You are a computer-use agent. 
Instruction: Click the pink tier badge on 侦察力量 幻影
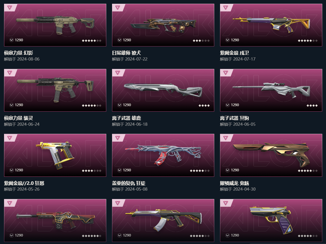click(10, 8)
